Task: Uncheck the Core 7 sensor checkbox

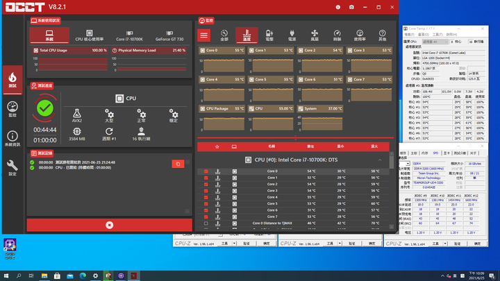Action: tap(206, 216)
